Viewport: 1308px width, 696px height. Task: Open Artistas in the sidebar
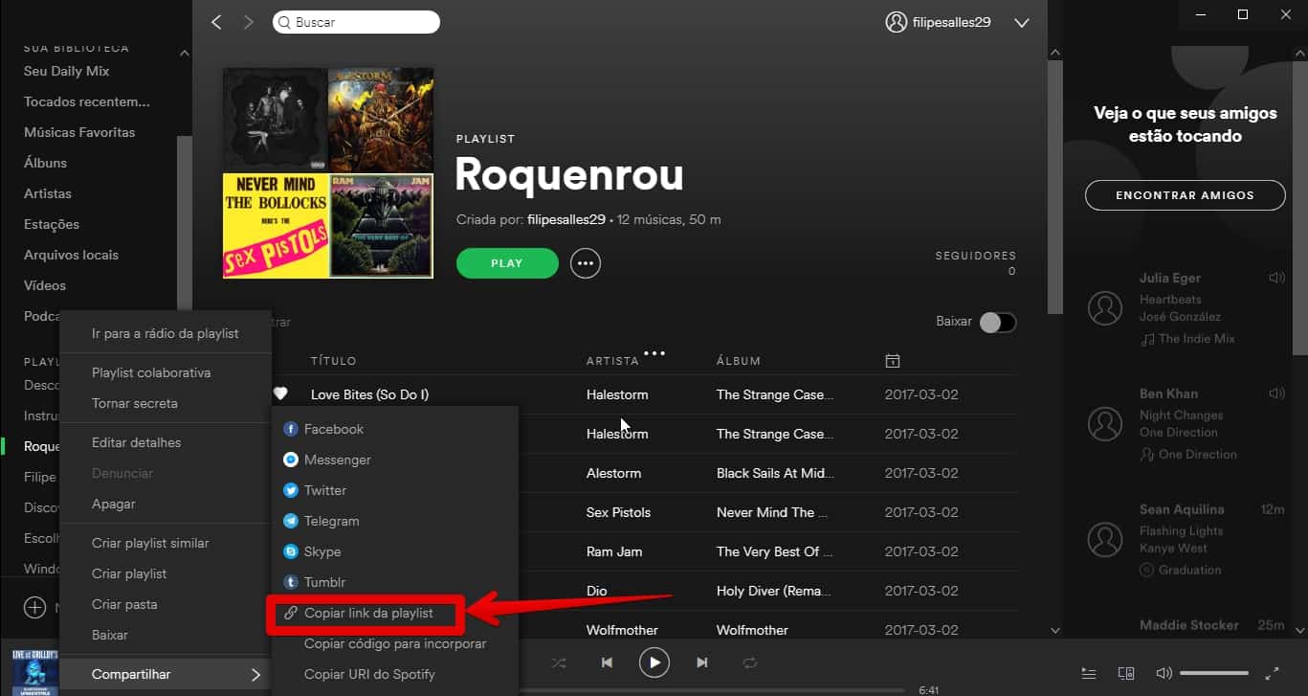tap(48, 193)
